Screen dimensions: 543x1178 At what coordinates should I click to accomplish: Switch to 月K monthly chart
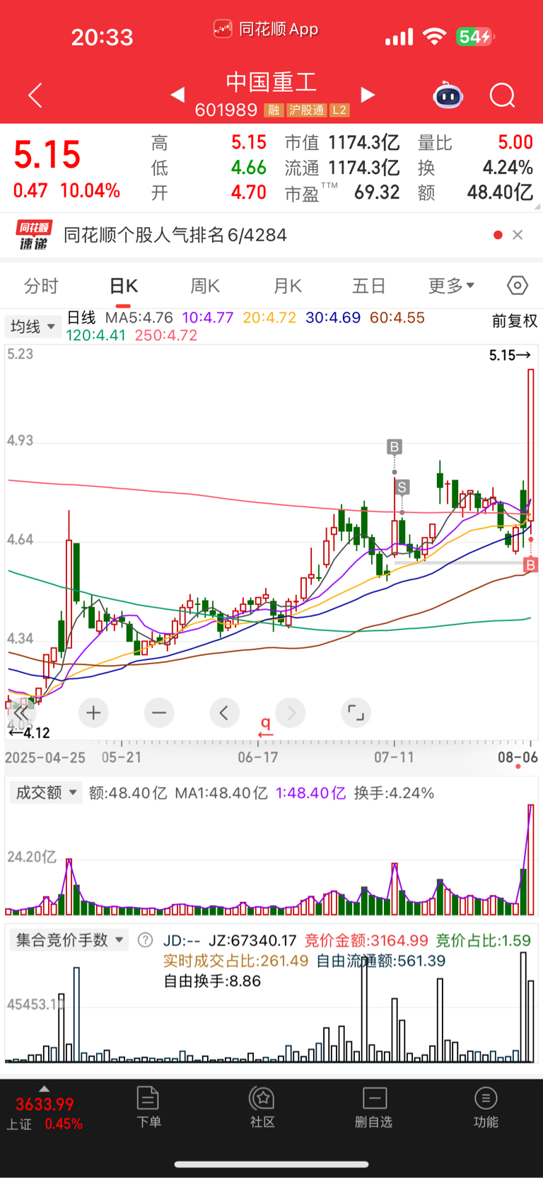(x=287, y=286)
